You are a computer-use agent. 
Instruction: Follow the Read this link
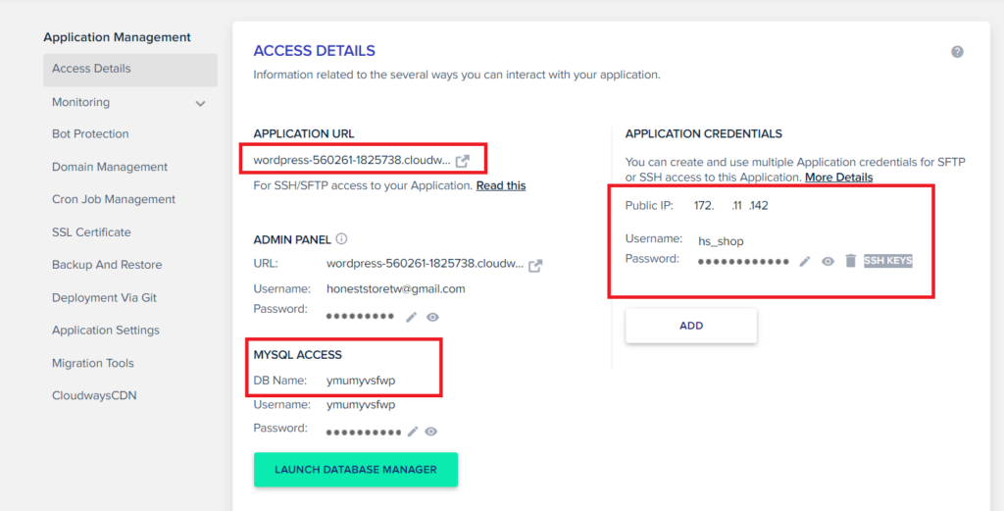pos(500,185)
